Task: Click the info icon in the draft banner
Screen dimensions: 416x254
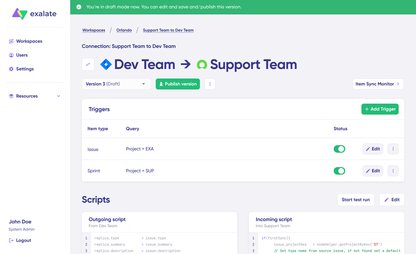Action: (79, 7)
